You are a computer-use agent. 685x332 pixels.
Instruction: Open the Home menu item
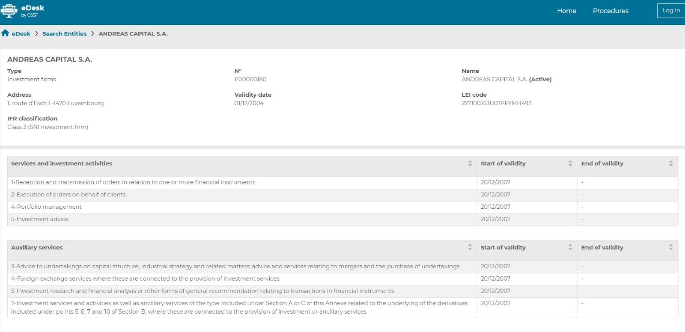click(x=566, y=11)
